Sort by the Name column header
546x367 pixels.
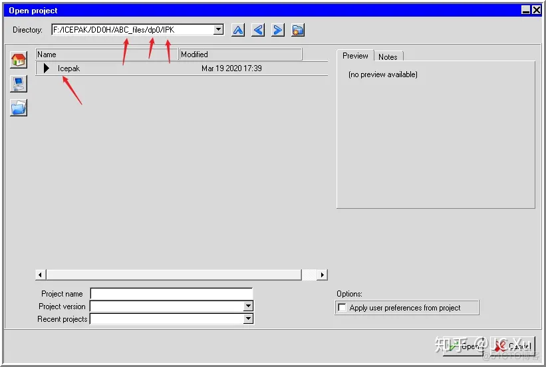click(x=106, y=55)
